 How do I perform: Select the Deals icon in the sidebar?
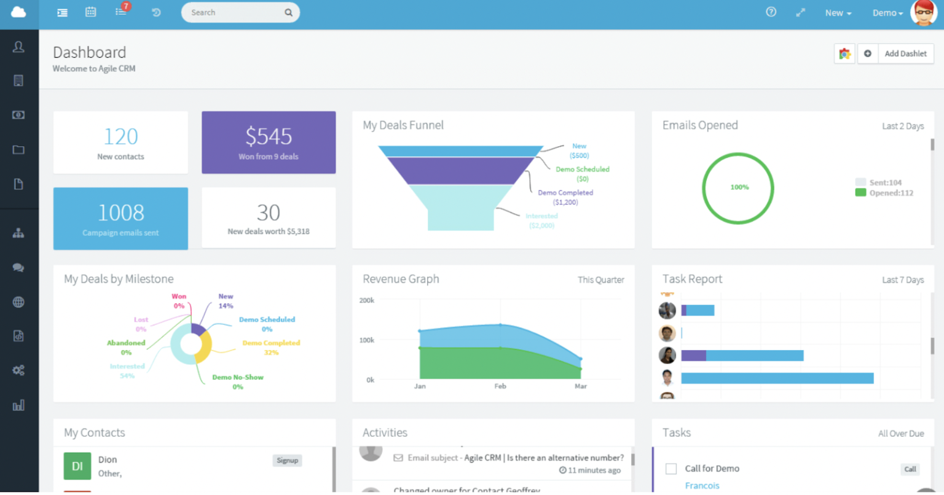[x=18, y=115]
